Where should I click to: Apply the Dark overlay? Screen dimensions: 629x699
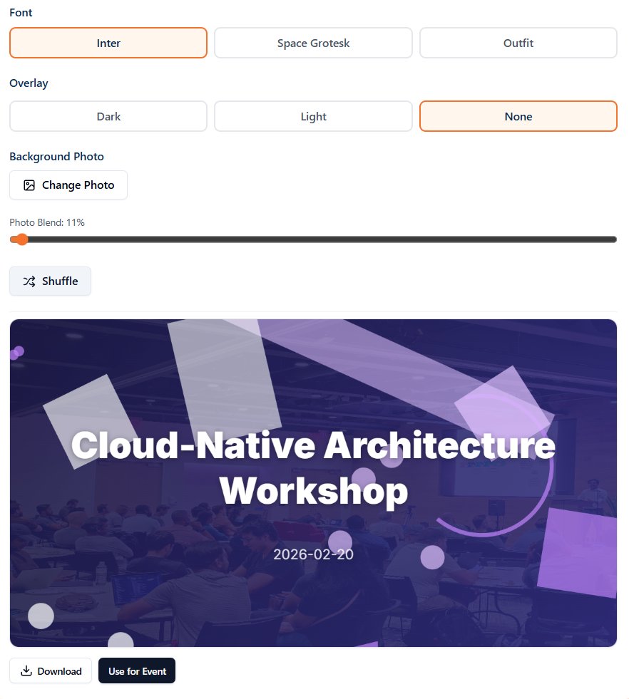click(108, 116)
